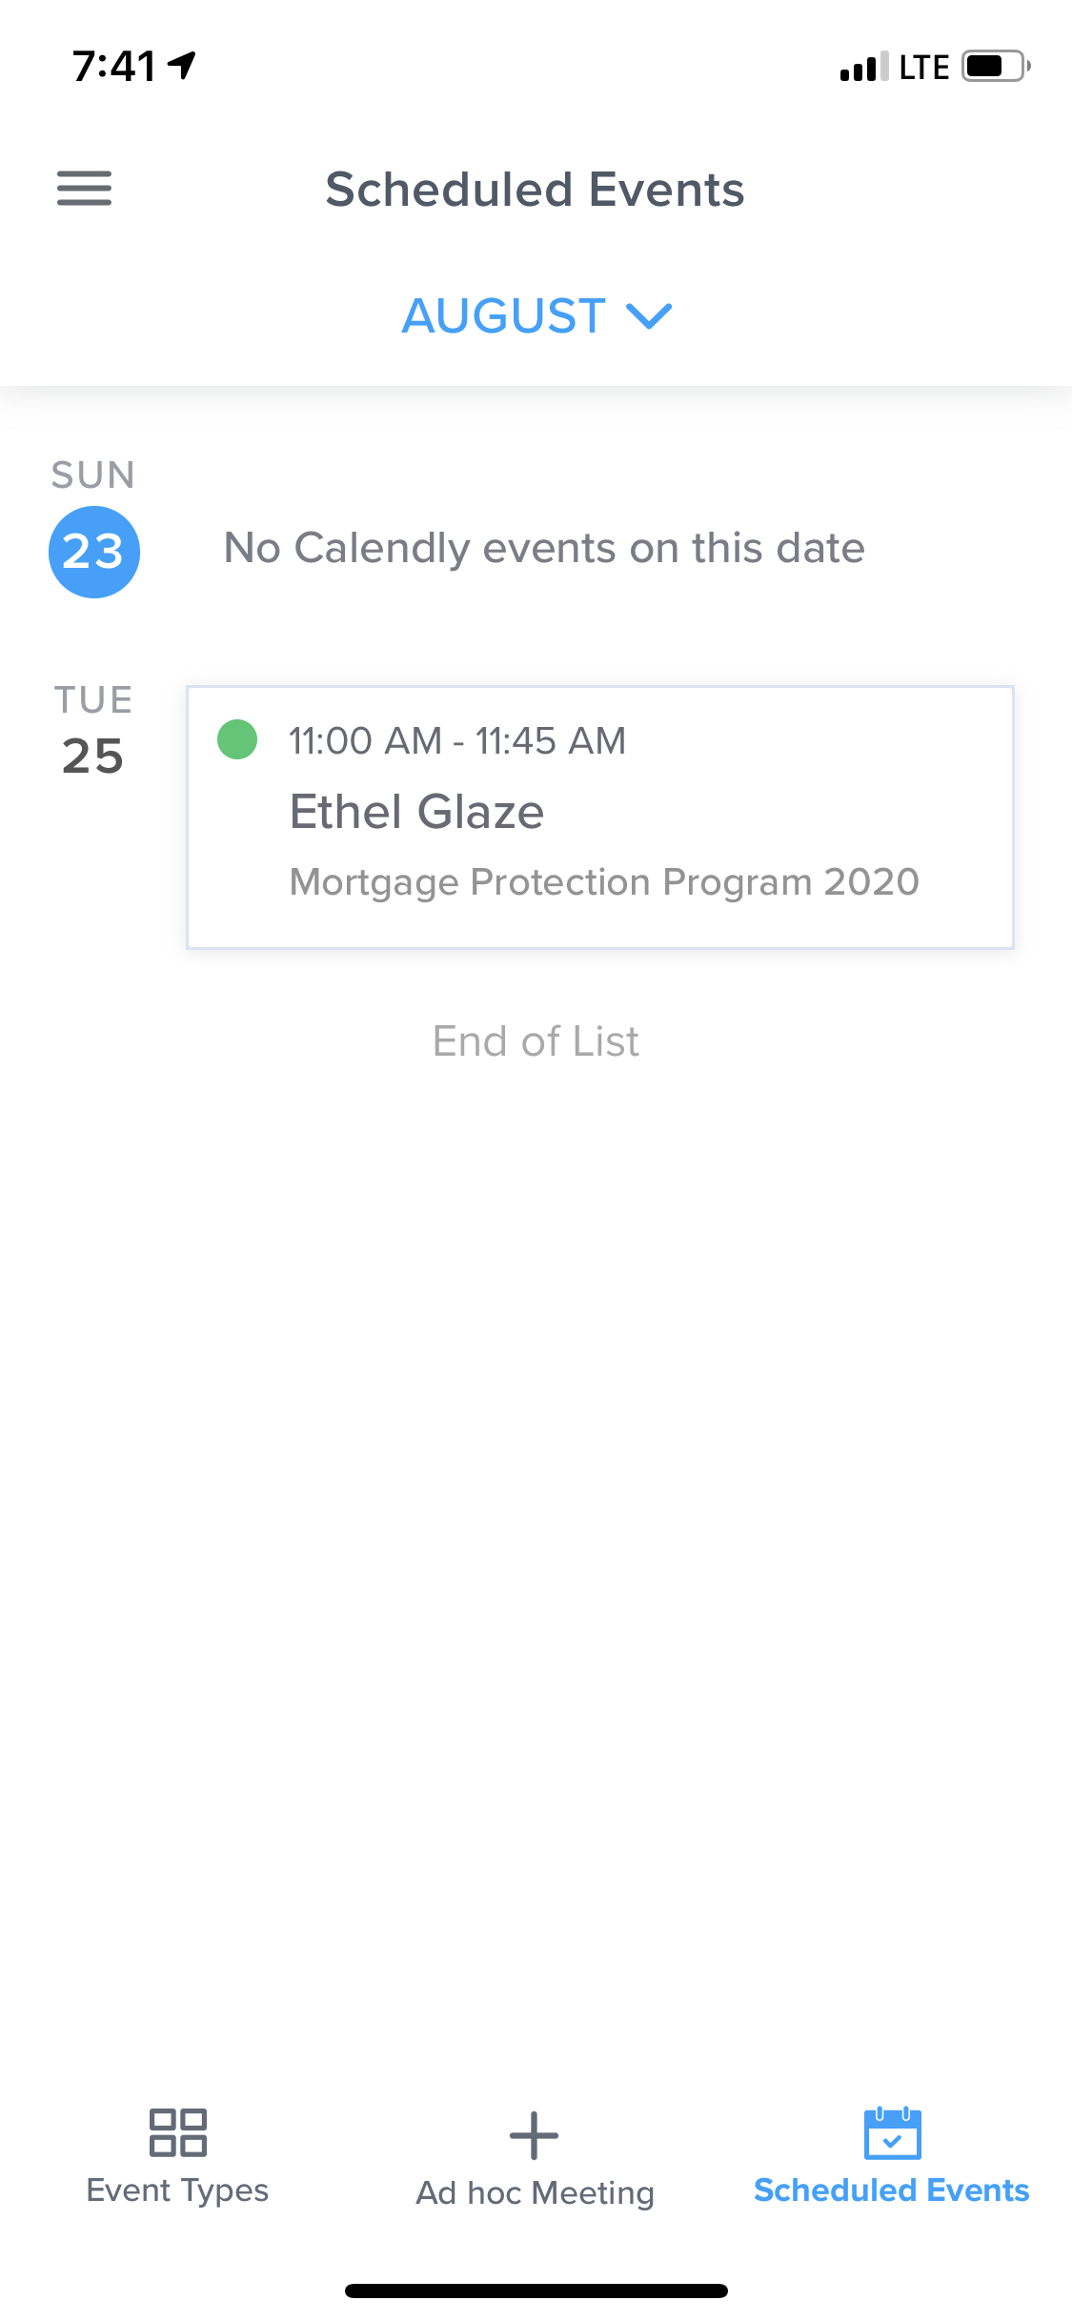Tap the LTE network indicator
Image resolution: width=1072 pixels, height=2321 pixels.
pos(923,67)
